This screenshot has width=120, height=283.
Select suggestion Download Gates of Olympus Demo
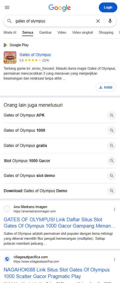coord(36,191)
